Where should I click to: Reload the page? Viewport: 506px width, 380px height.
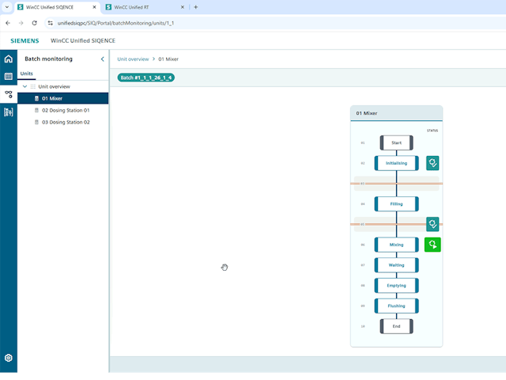click(34, 23)
